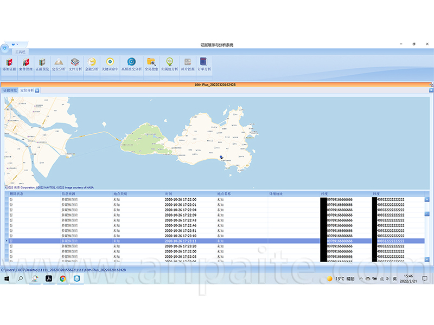Viewport: 434px width, 325px height.
Task: Open 订单分析 order analysis tool
Action: point(204,64)
